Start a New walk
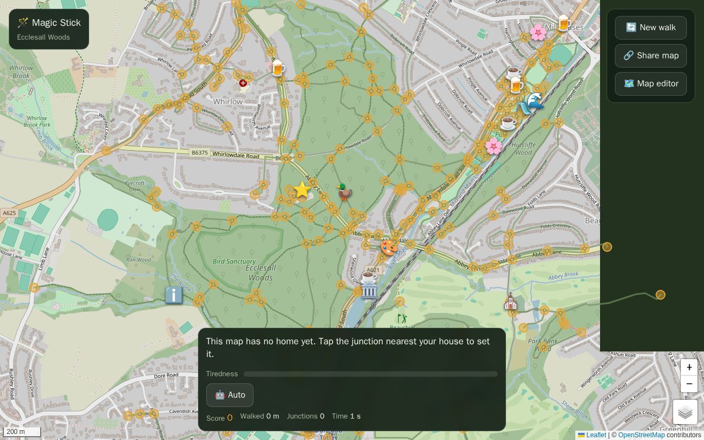This screenshot has width=704, height=440. coord(651,28)
